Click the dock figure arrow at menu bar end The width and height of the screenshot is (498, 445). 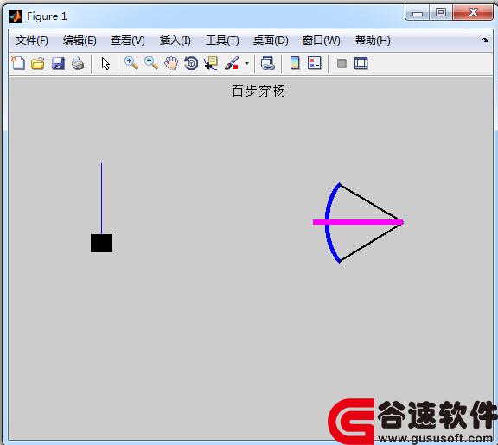coord(485,40)
